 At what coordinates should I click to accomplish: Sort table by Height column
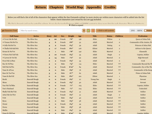point(71,36)
